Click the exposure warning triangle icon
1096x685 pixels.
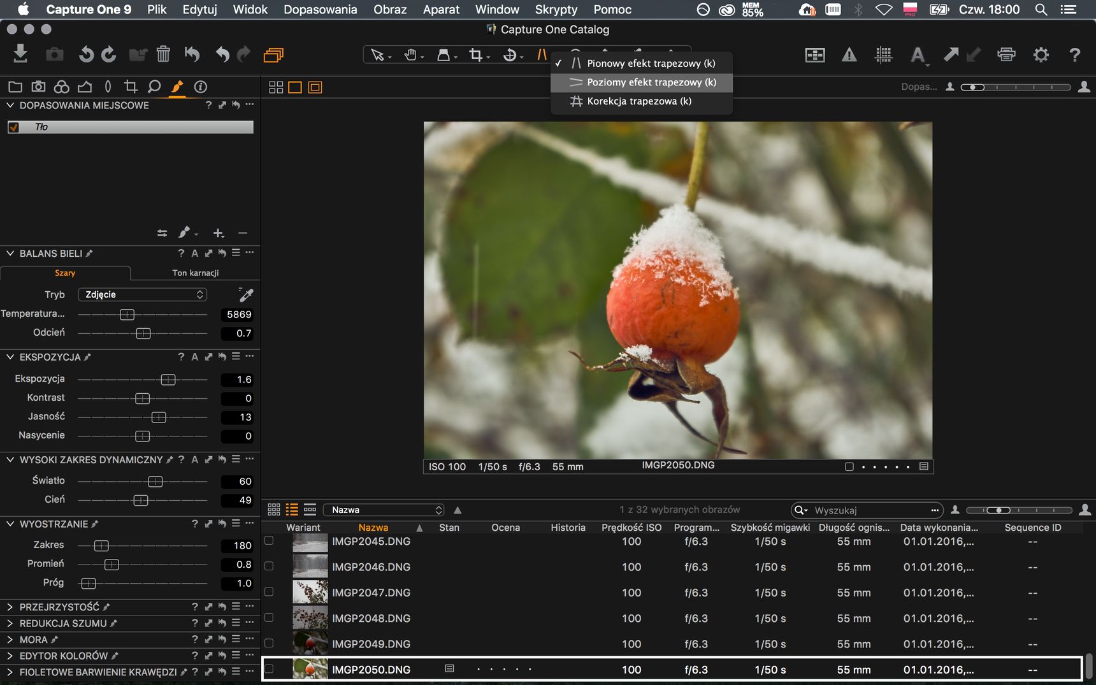(849, 55)
